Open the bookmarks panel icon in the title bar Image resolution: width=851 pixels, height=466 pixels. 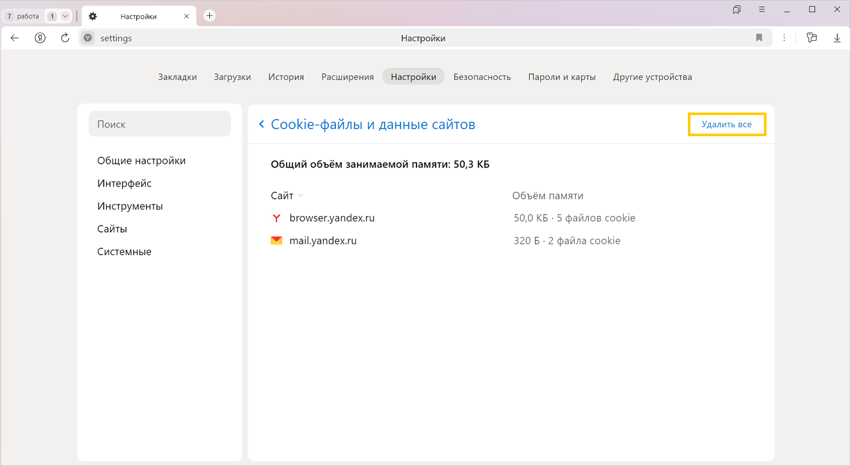(736, 10)
